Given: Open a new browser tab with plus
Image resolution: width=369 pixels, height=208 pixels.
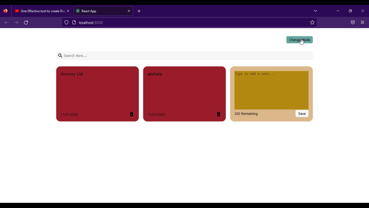Looking at the screenshot, I should (139, 11).
